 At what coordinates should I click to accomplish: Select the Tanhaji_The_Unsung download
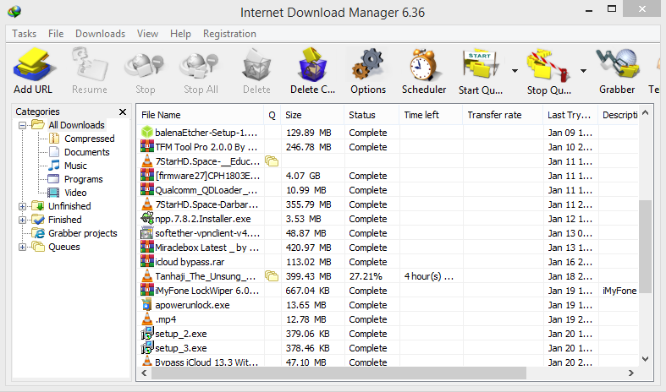(388, 276)
